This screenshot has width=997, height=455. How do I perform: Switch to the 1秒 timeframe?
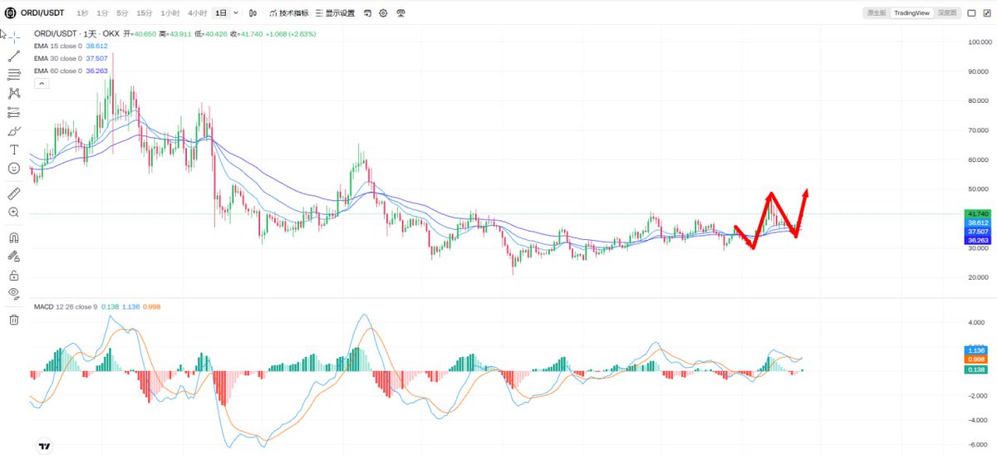[x=82, y=13]
